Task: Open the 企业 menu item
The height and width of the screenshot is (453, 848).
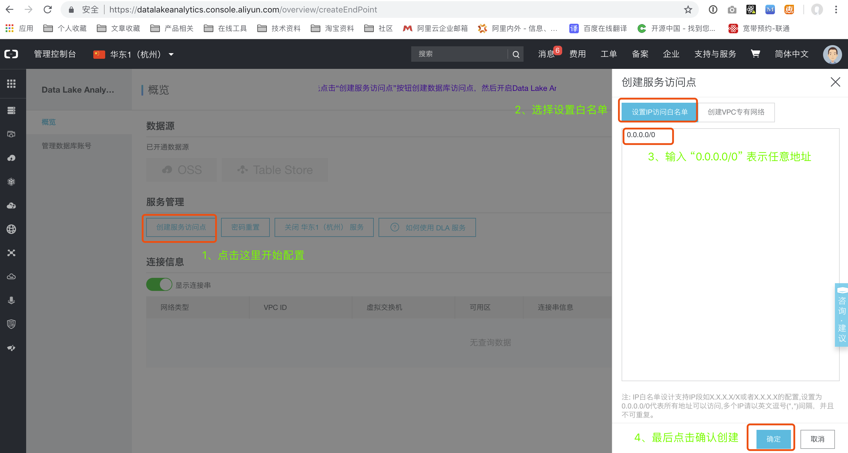Action: point(671,54)
